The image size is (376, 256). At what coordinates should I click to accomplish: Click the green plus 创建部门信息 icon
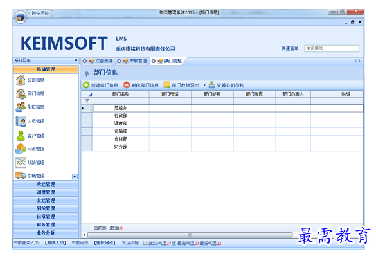click(86, 85)
